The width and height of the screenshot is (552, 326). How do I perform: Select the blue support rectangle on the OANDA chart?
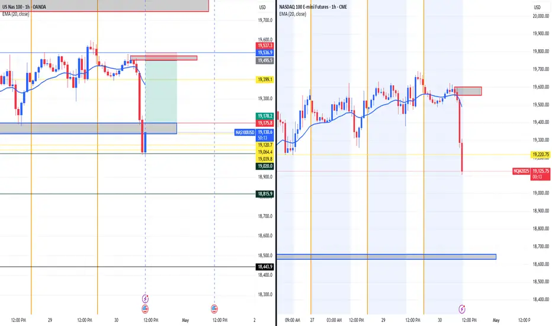[x=88, y=128]
